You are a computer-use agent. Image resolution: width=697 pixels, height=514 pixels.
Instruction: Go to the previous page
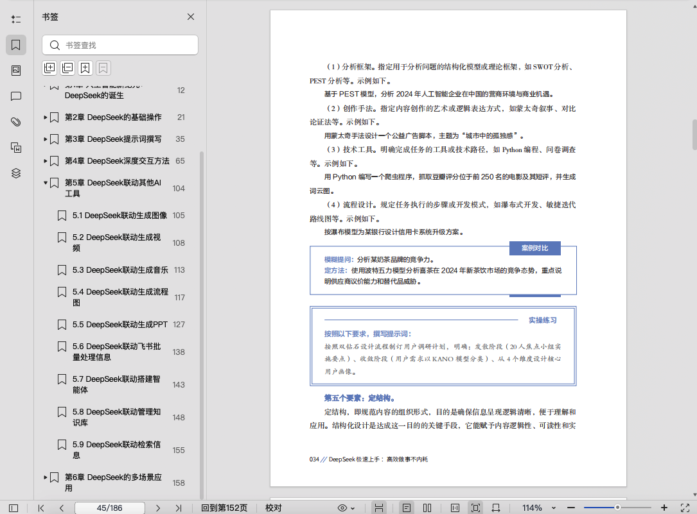[61, 508]
